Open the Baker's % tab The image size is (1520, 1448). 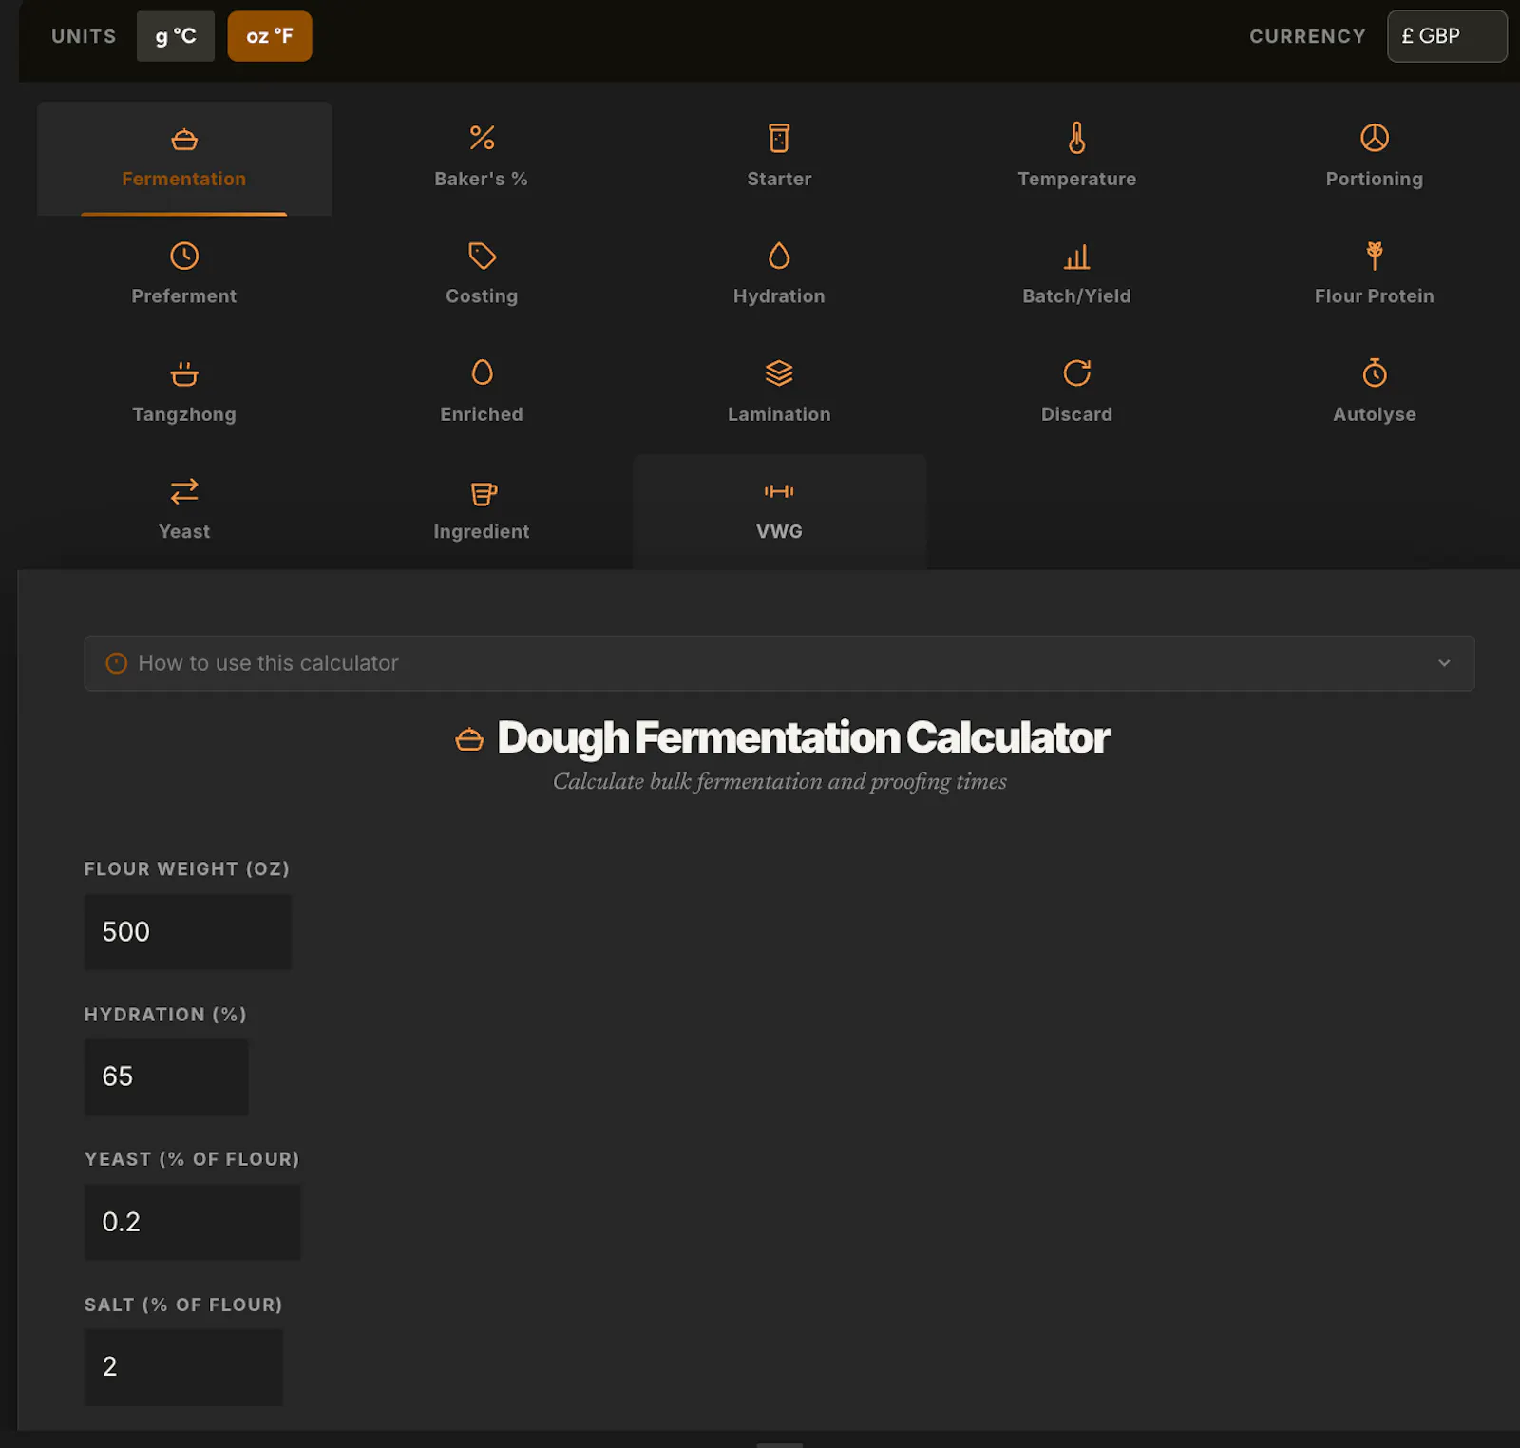[482, 159]
